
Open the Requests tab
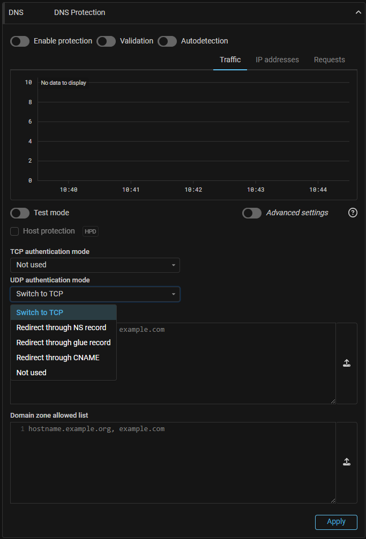pyautogui.click(x=329, y=60)
